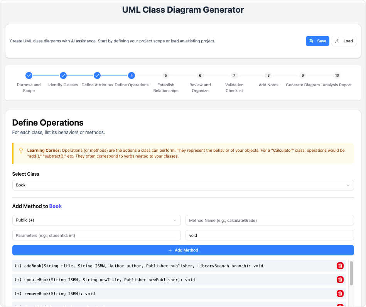The width and height of the screenshot is (366, 307).
Task: Delete the updateBook method
Action: pyautogui.click(x=340, y=280)
